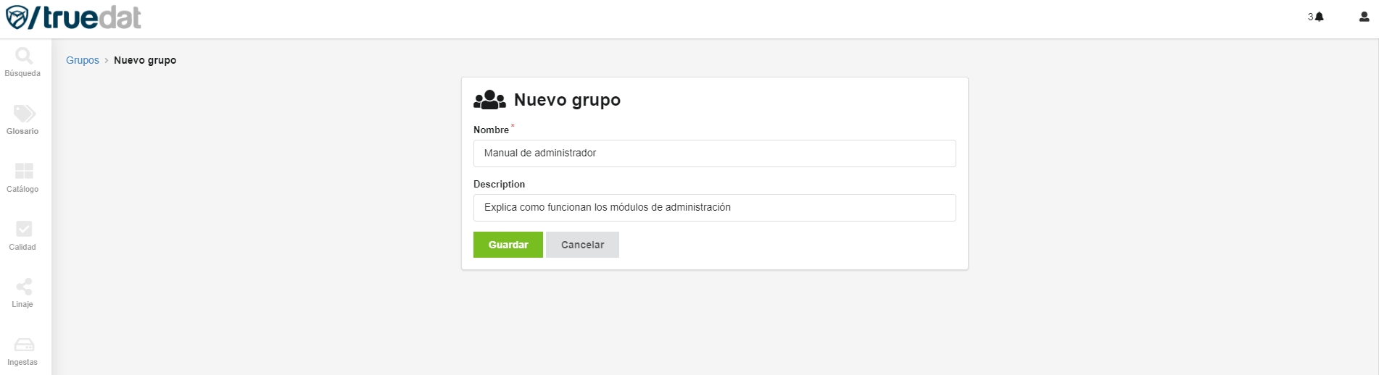Open the Búsqueda search icon in sidebar

pyautogui.click(x=23, y=56)
